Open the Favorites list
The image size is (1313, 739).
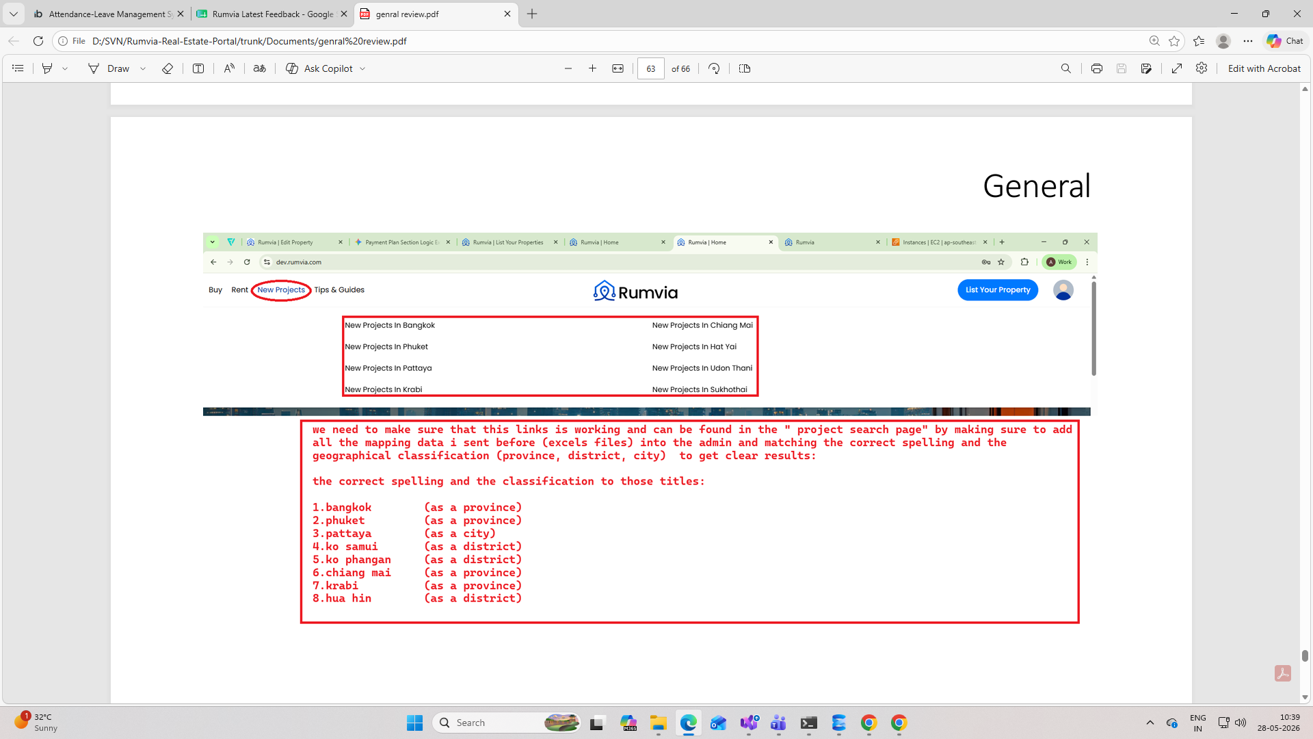tap(1199, 41)
